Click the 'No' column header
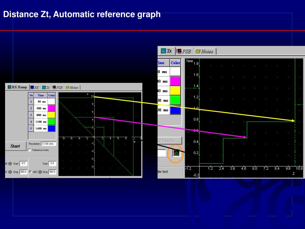The width and height of the screenshot is (305, 229). tap(31, 95)
